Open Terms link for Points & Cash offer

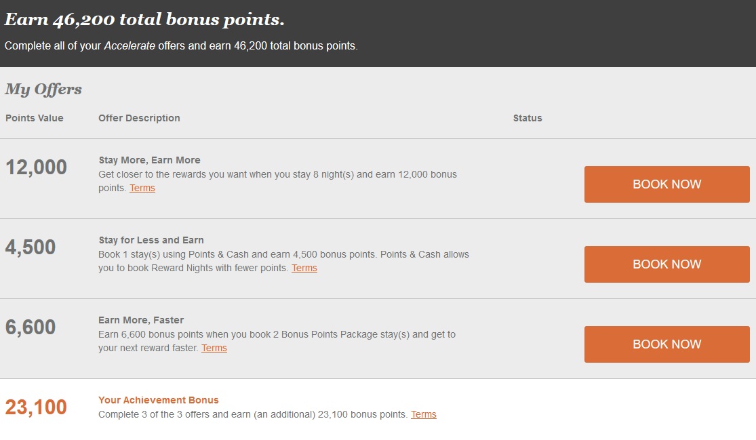pyautogui.click(x=304, y=268)
